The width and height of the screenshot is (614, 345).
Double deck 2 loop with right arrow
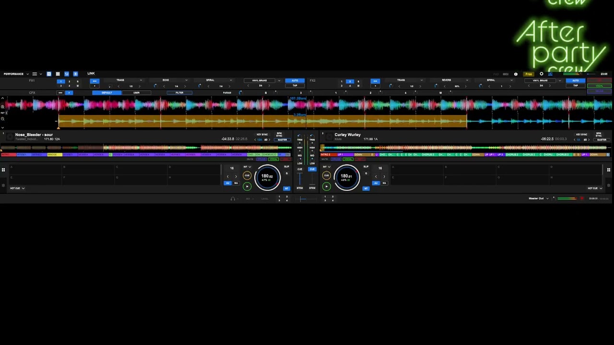384,176
